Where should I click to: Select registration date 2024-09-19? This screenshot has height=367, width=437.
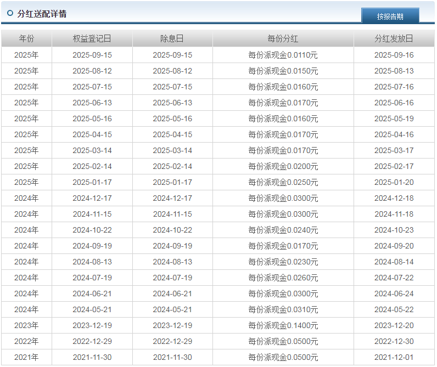point(92,246)
